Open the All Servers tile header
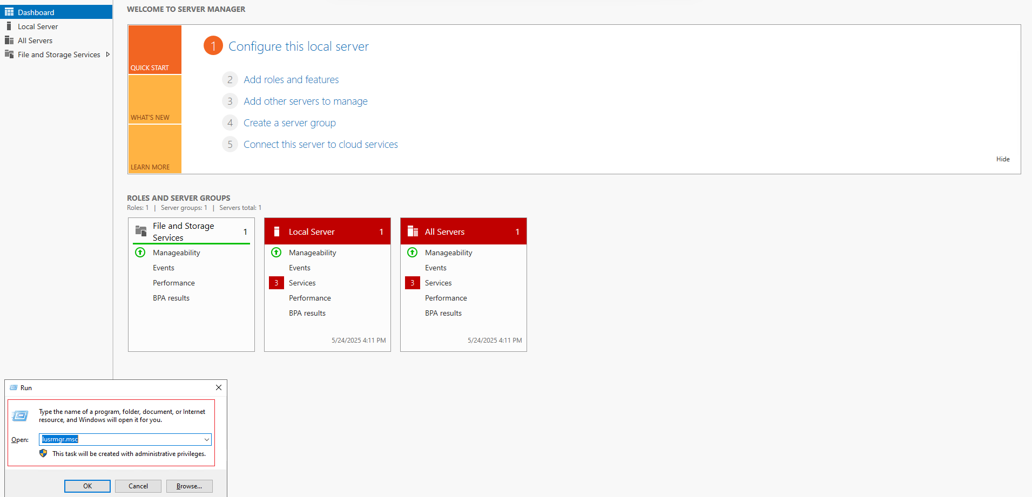Viewport: 1032px width, 497px height. 463,232
